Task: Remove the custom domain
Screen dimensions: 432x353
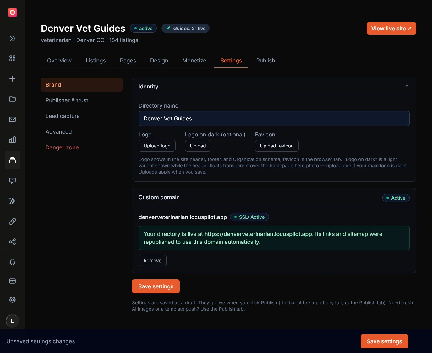Action: pos(152,261)
